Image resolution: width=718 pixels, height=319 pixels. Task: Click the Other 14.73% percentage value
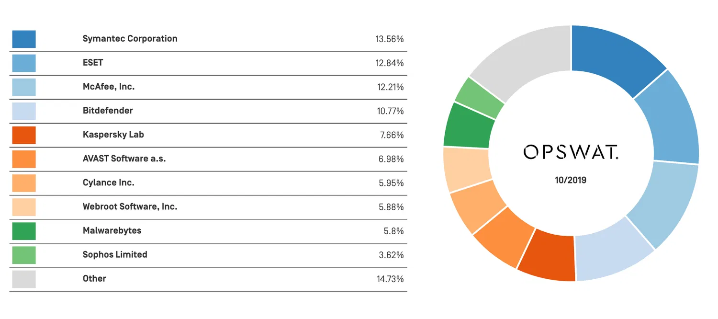390,279
